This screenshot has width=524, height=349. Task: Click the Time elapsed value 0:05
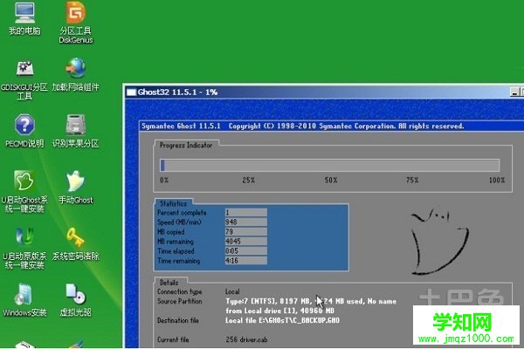click(246, 250)
